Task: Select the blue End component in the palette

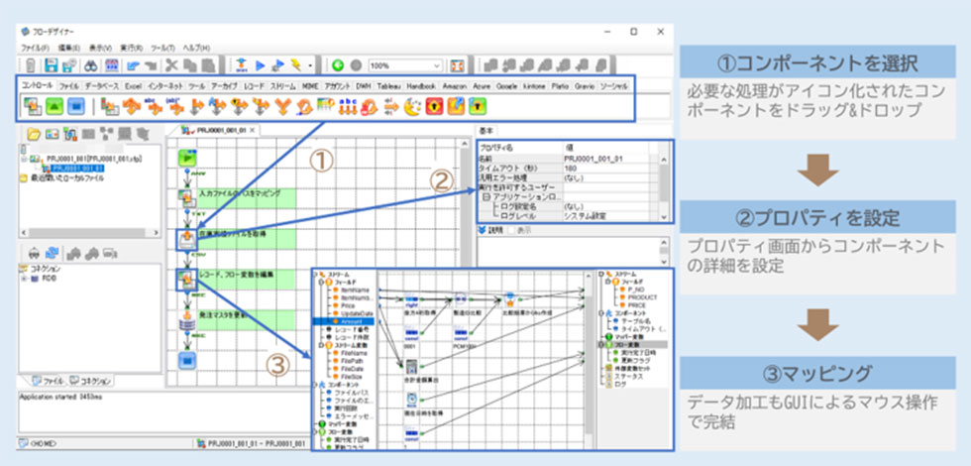Action: pos(75,107)
